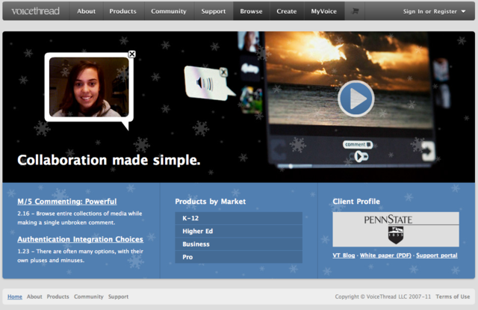Click the comment button under the video

coord(358,144)
